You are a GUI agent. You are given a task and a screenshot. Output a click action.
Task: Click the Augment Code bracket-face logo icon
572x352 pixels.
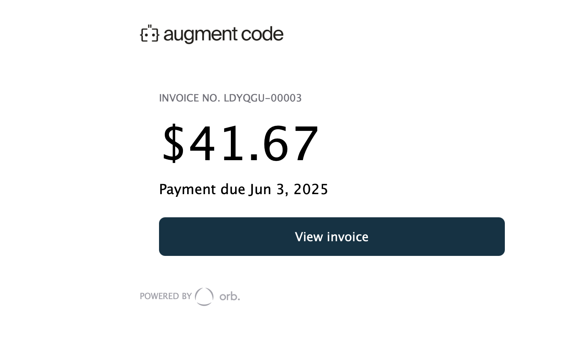tap(150, 34)
